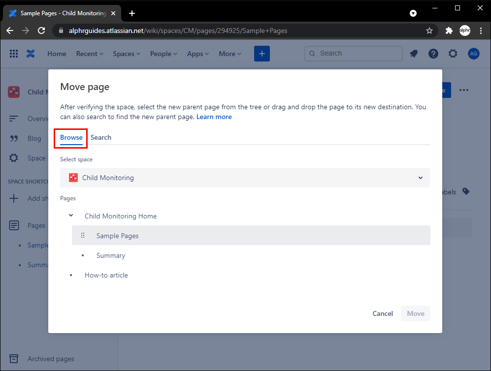
Task: Close the Sample Pages browser tab
Action: [113, 13]
